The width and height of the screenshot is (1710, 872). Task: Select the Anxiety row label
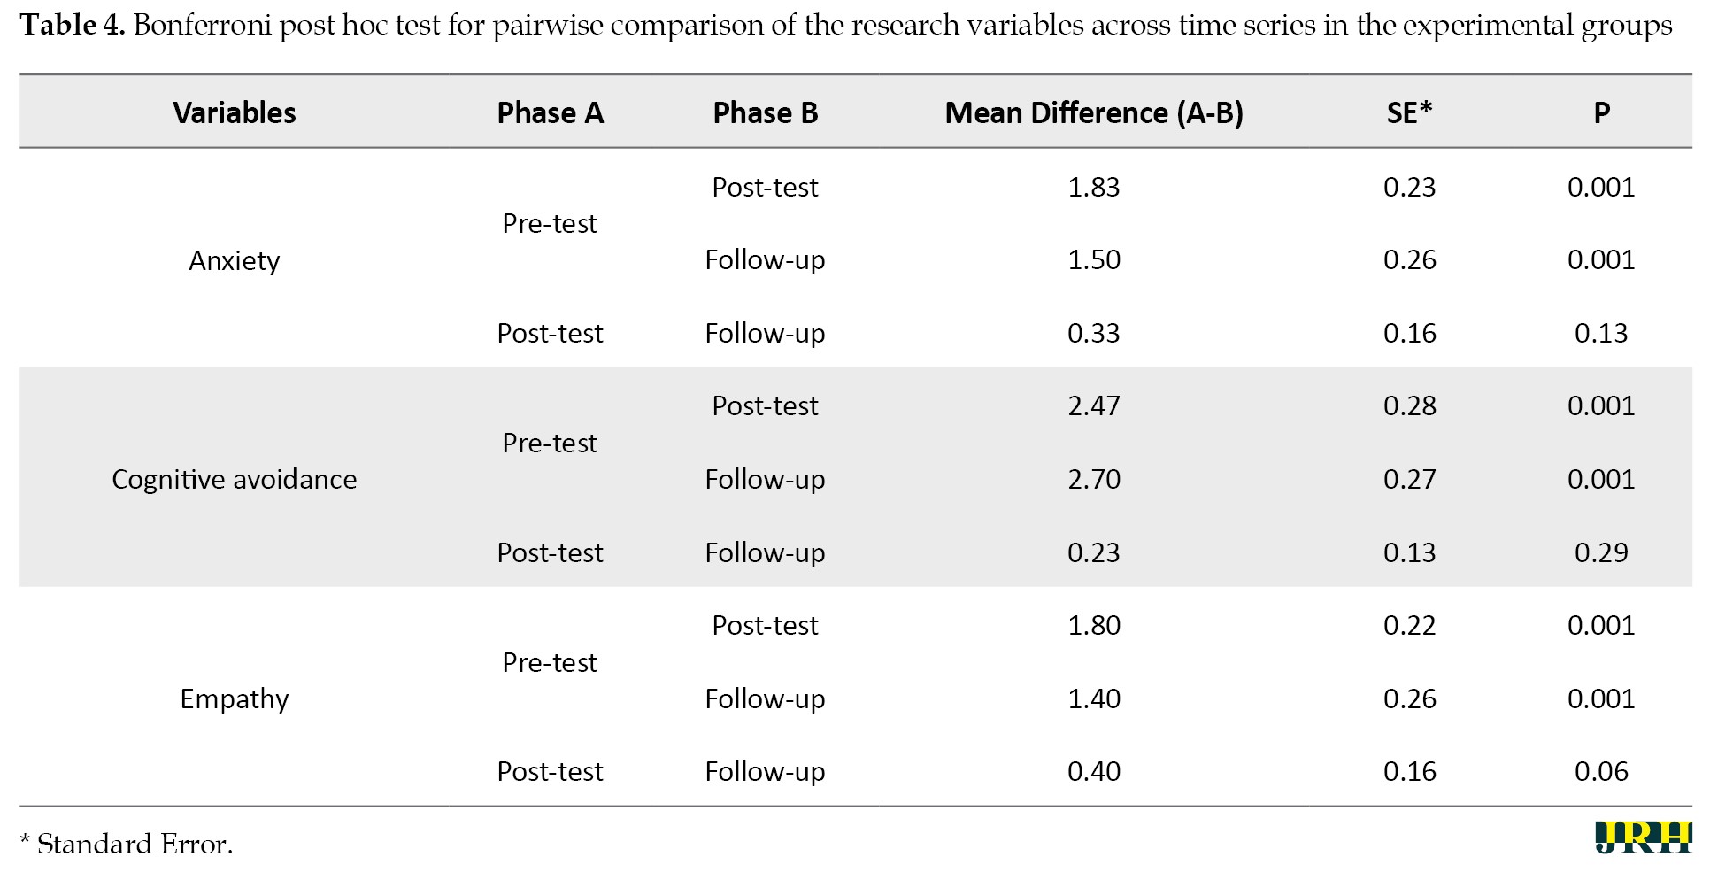235,260
